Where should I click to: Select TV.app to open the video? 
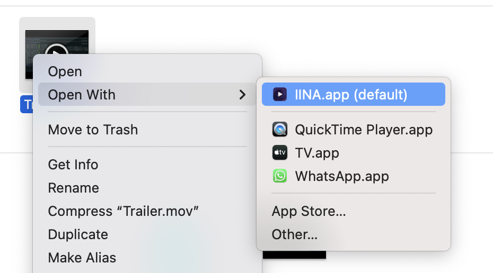(317, 153)
